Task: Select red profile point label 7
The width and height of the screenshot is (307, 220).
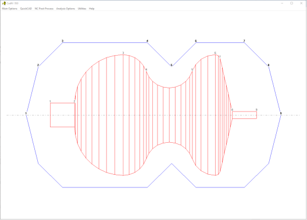Action: coord(220,57)
